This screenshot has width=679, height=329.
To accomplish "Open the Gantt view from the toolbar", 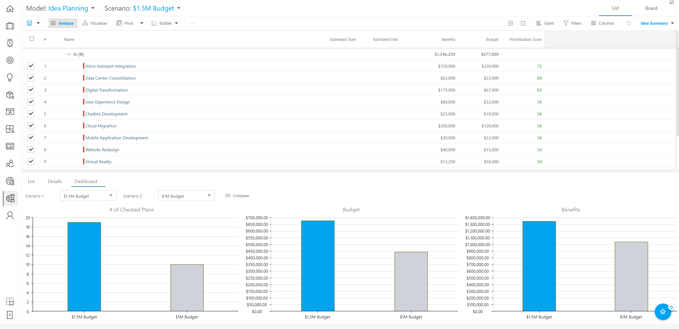I will click(545, 23).
